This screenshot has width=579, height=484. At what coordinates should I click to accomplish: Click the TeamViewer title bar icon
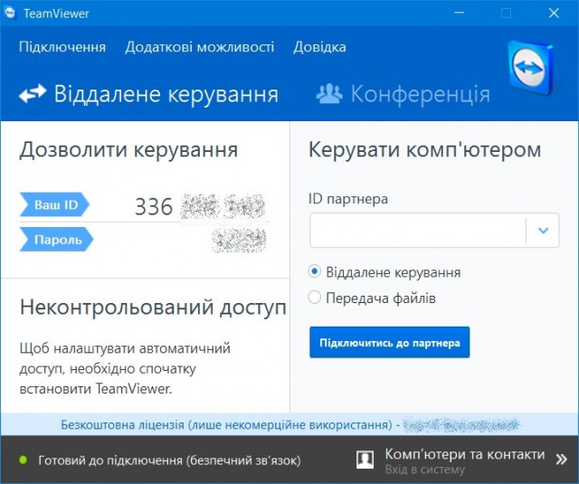[10, 14]
